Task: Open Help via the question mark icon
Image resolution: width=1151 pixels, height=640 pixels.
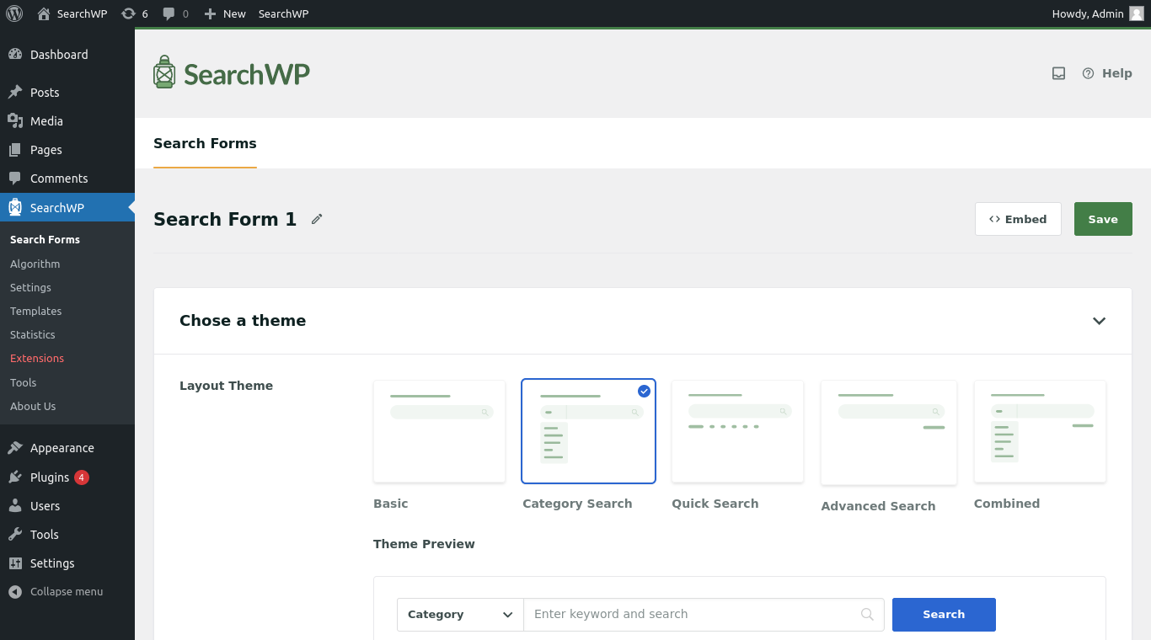Action: 1088,73
